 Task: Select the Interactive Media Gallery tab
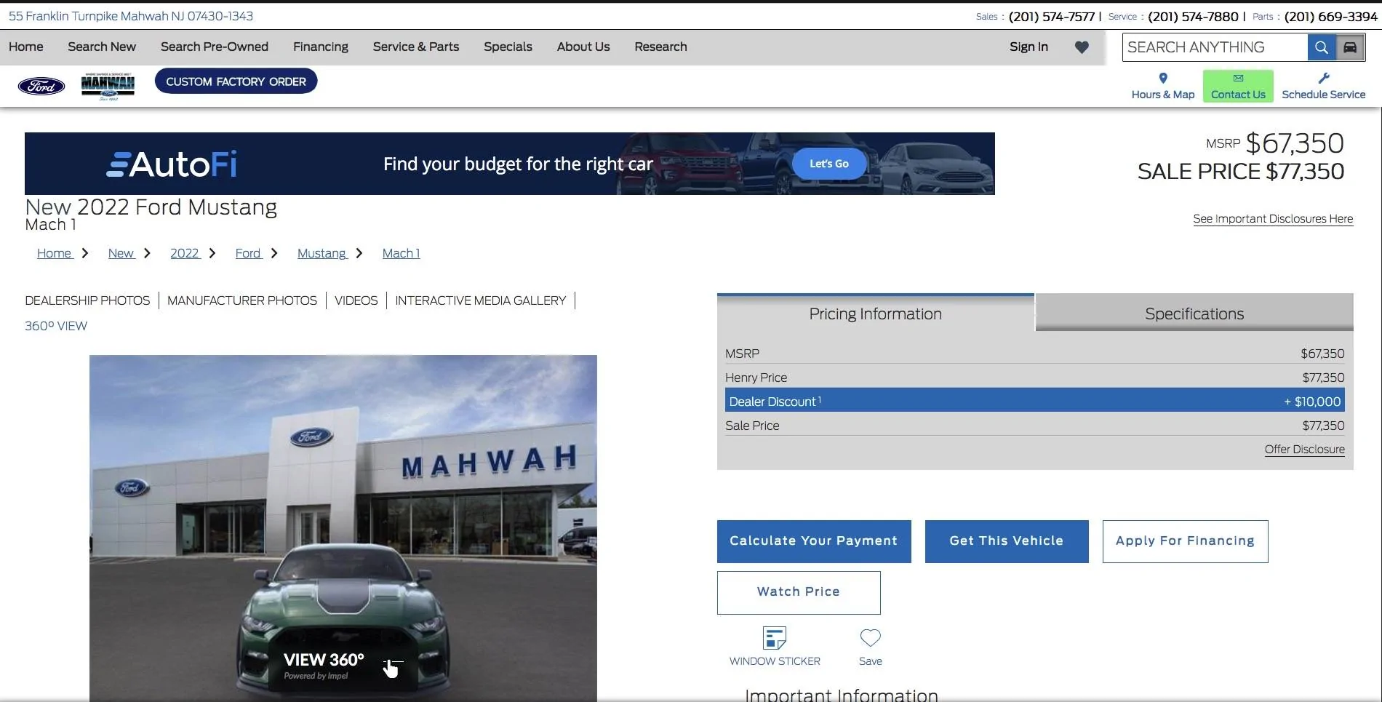480,300
